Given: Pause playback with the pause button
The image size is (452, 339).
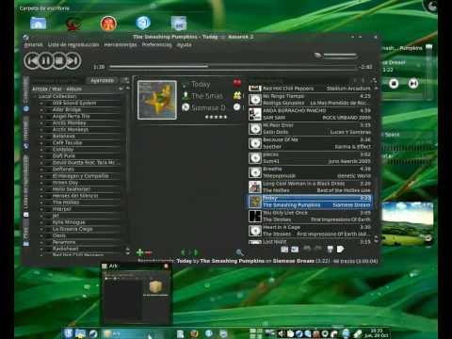Looking at the screenshot, I should coord(46,61).
